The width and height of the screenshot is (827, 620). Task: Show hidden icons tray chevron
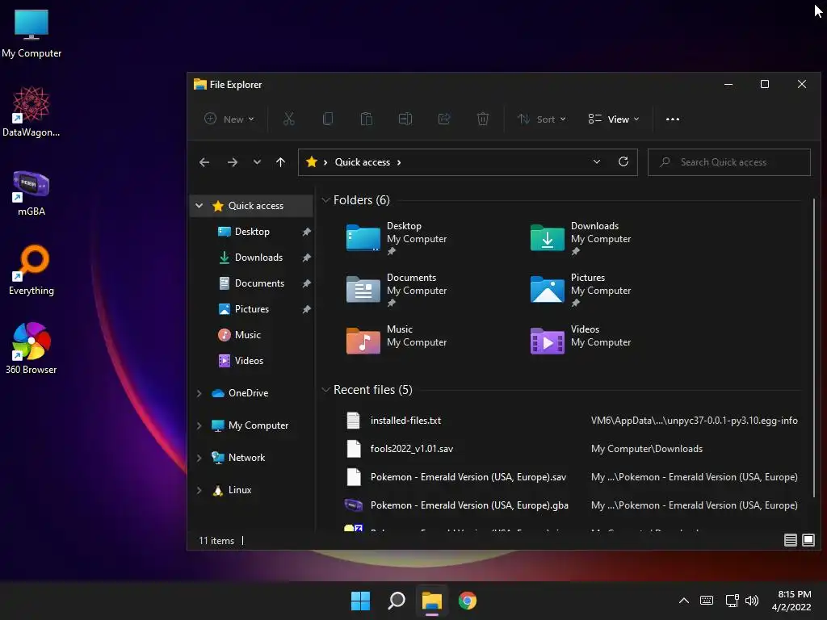[683, 601]
